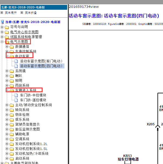
Task: Click the folder icon for 辅助电源
Action: tap(12, 134)
